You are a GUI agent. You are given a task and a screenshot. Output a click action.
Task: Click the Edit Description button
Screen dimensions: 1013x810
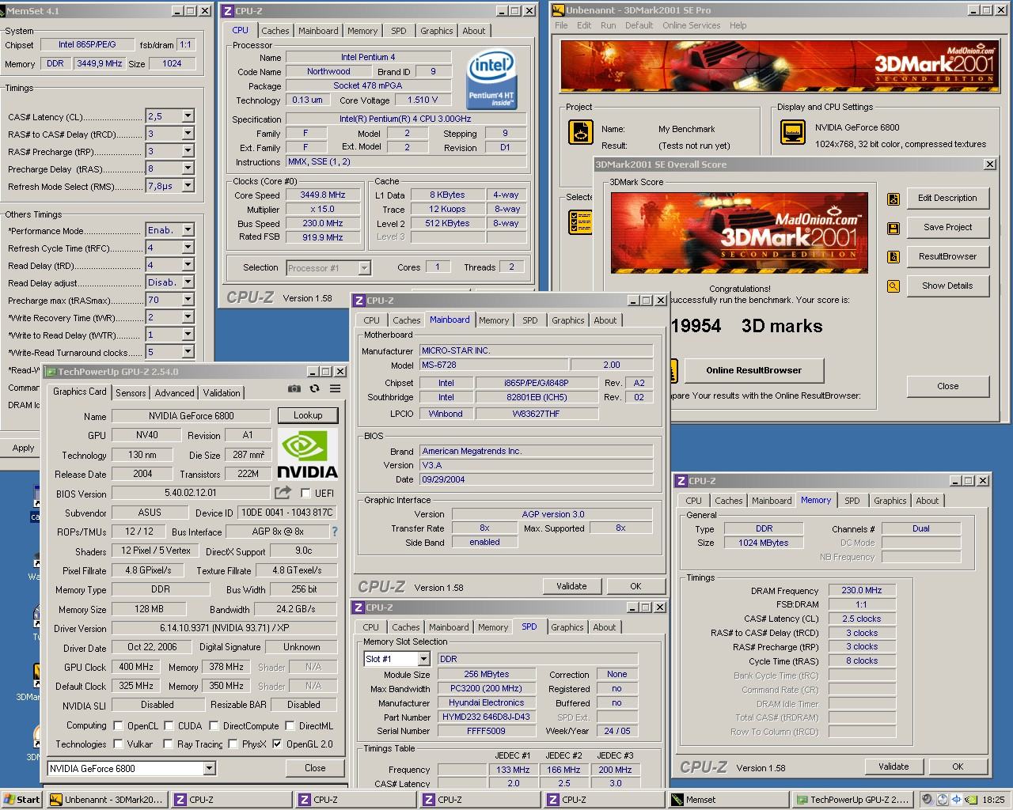pyautogui.click(x=947, y=199)
